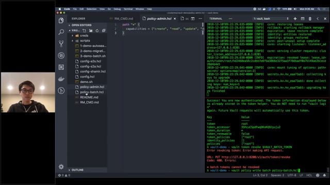
Task: Split the terminal pane
Action: click(x=303, y=18)
